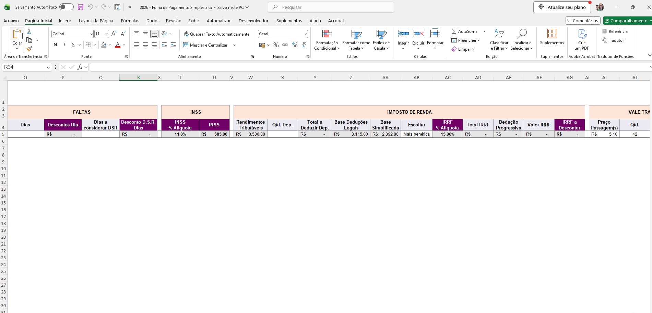Click the AutoSoma sigma icon
Viewport: 652px width, 313px height.
pyautogui.click(x=454, y=31)
